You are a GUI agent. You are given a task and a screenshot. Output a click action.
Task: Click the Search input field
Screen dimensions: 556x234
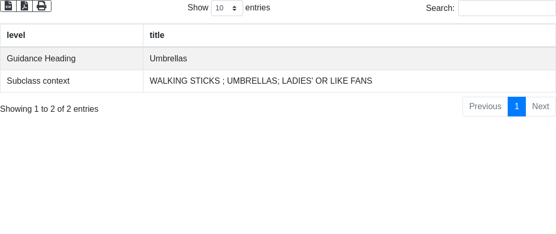point(507,8)
